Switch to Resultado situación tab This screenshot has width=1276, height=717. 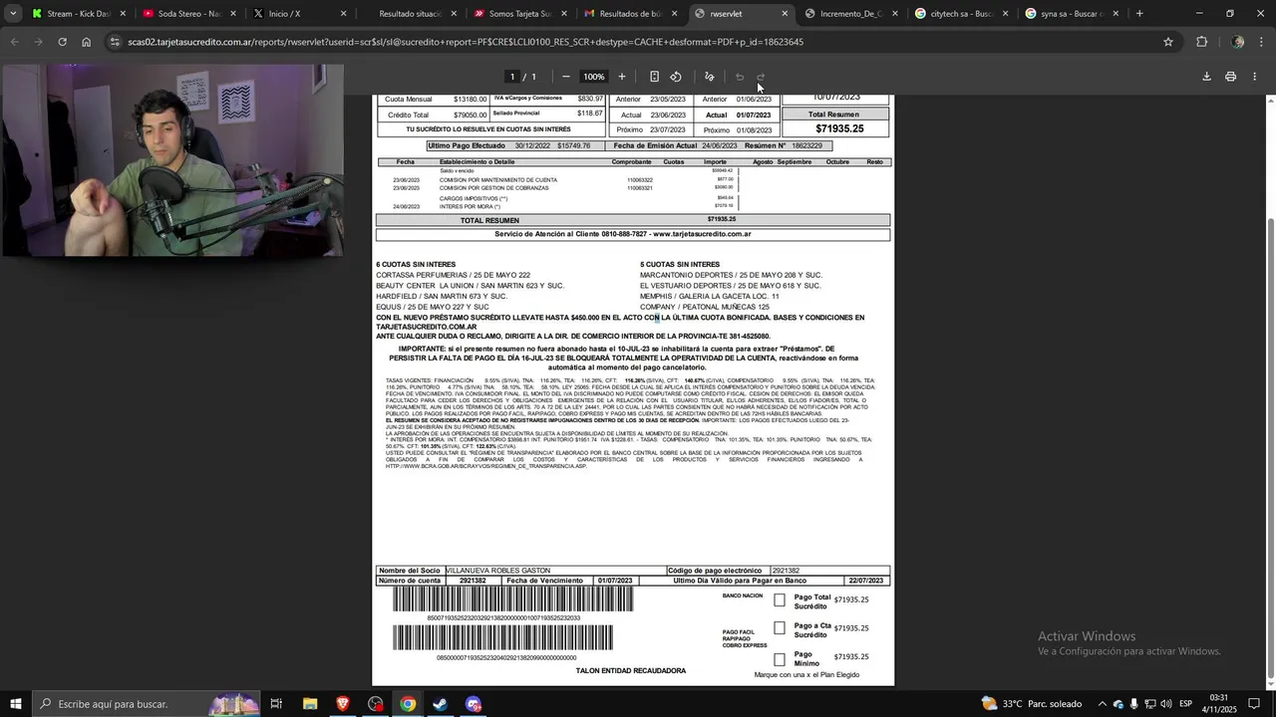click(409, 14)
